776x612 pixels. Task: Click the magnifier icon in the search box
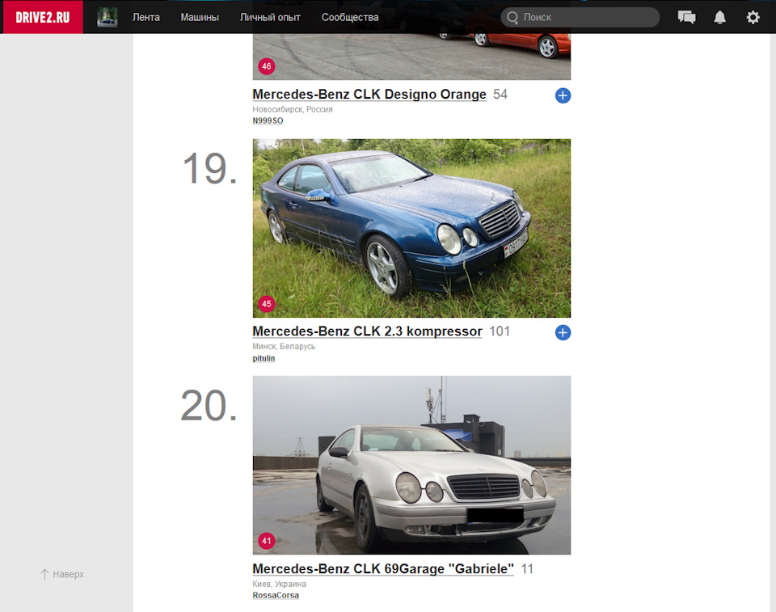click(x=512, y=17)
